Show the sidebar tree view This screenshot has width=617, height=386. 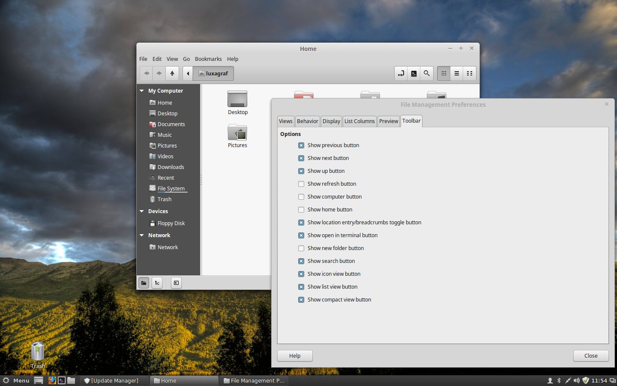(157, 283)
